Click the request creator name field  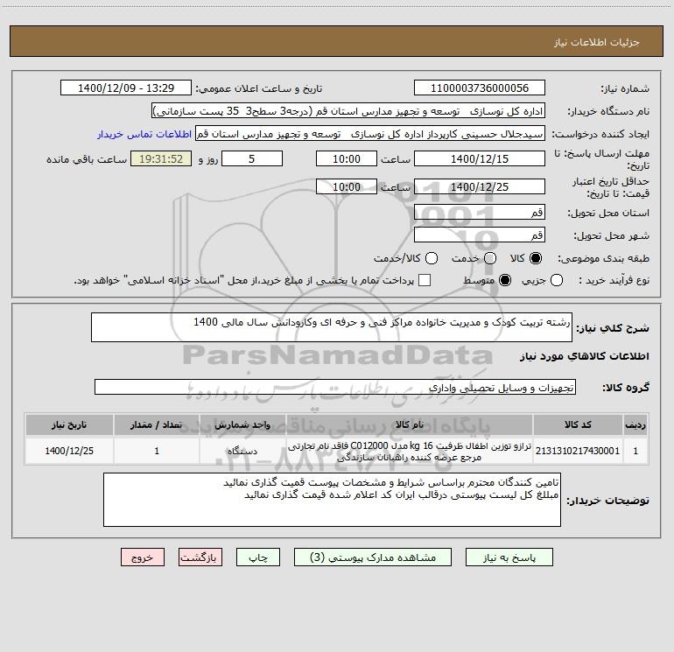[x=370, y=134]
